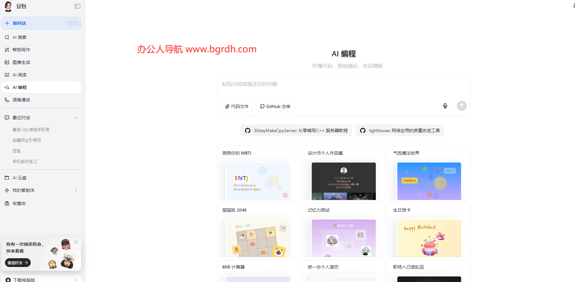Image resolution: width=575 pixels, height=282 pixels.
Task: Start a new conversation with 新对话
Action: pyautogui.click(x=41, y=23)
